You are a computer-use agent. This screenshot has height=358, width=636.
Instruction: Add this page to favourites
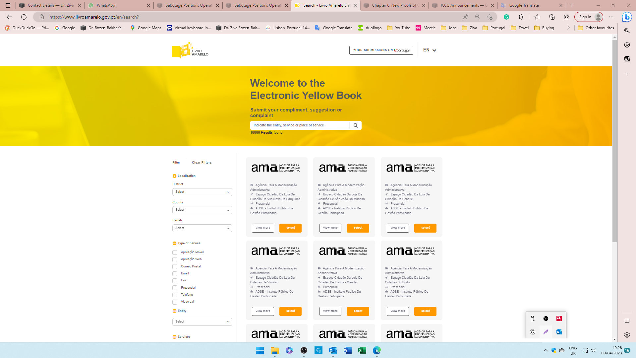[490, 17]
